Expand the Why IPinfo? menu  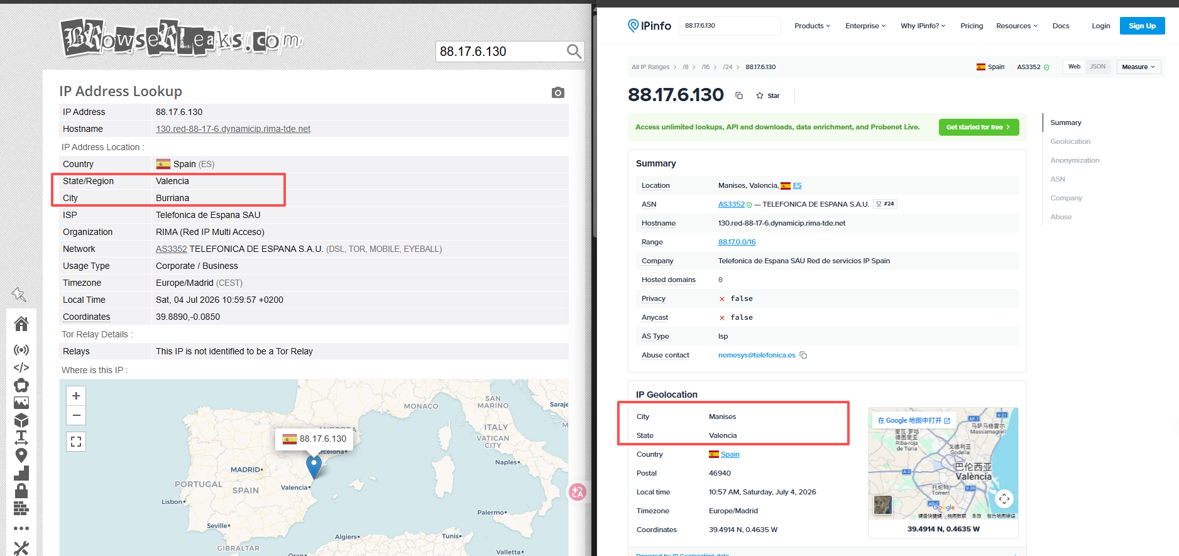[x=923, y=26]
